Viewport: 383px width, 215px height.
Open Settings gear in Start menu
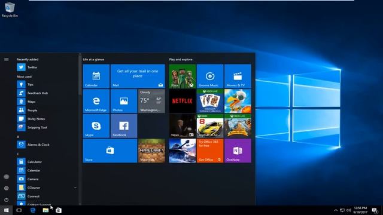click(7, 188)
